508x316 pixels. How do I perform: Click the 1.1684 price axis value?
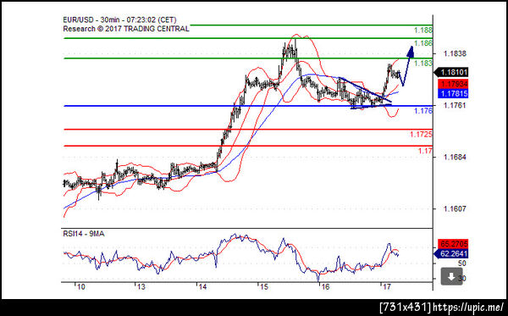pos(455,158)
